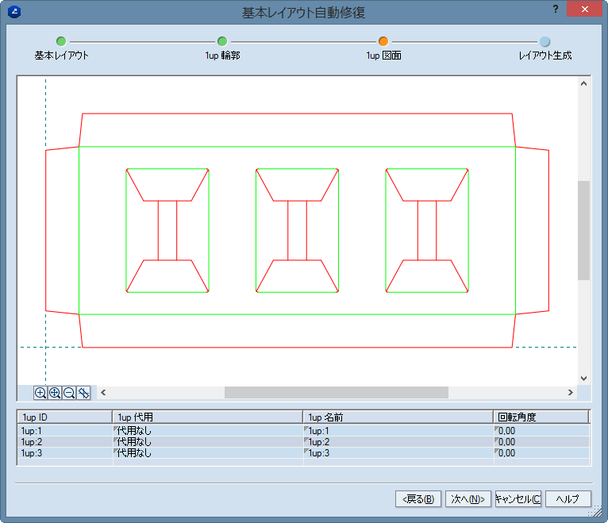Click the <戻る(B) back button
This screenshot has height=523, width=608.
pos(418,498)
